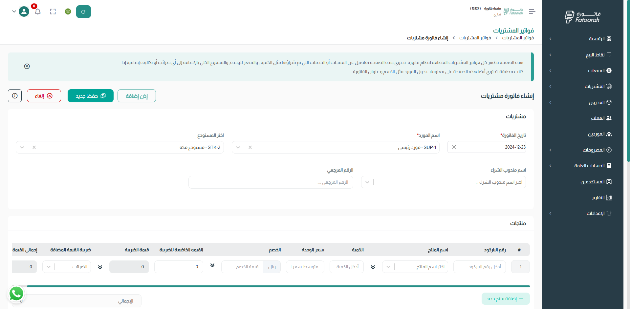630x309 pixels.
Task: Select ريال discount type toggle
Action: [272, 267]
